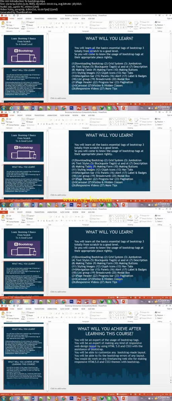Open the FILE tab in the first frame
The image size is (172, 401).
pos(4,19)
